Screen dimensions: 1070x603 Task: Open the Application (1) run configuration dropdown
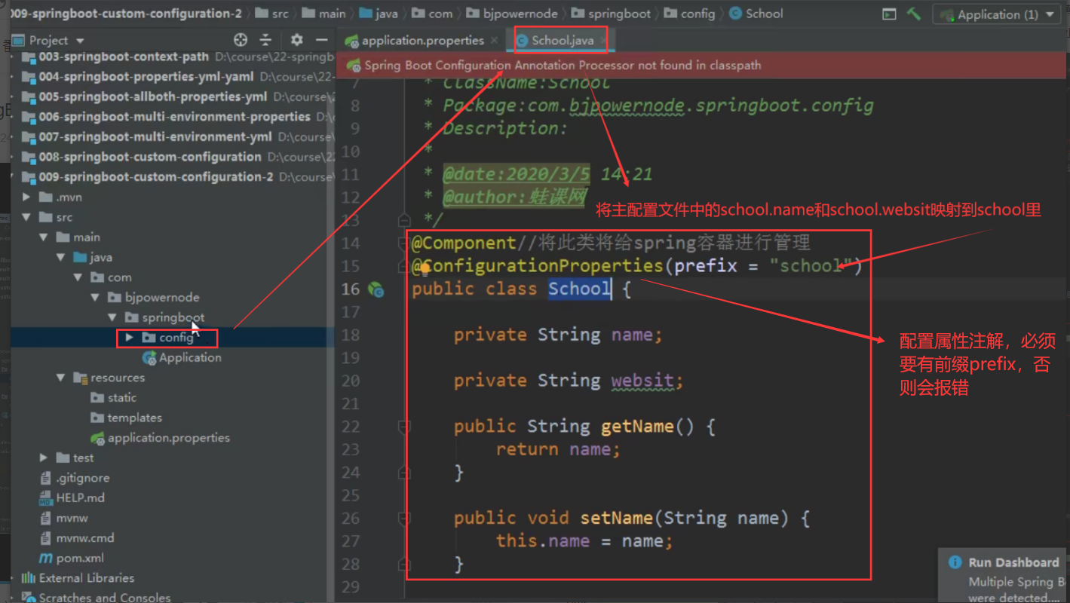click(997, 14)
